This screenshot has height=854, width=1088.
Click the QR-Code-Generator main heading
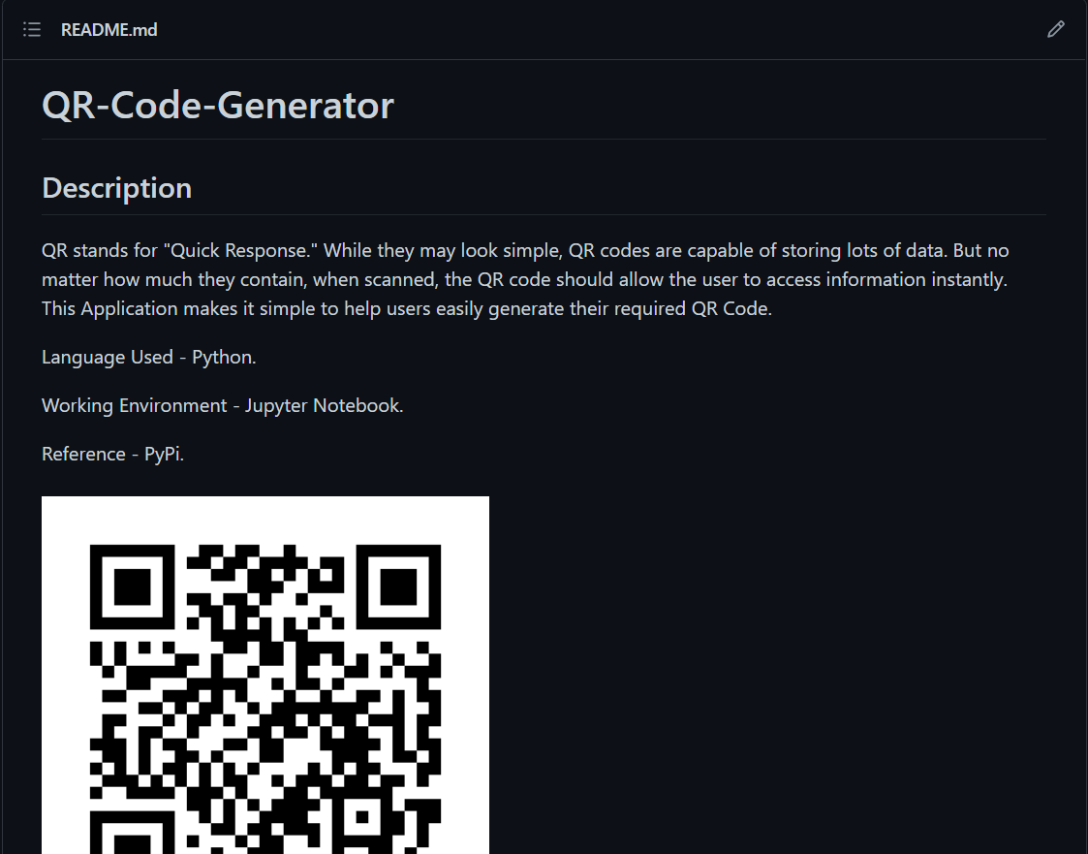point(218,105)
